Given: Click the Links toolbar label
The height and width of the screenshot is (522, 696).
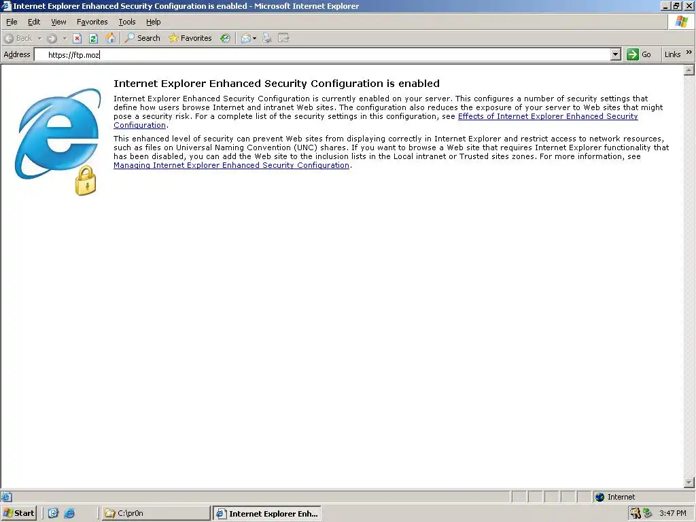Looking at the screenshot, I should tap(672, 54).
